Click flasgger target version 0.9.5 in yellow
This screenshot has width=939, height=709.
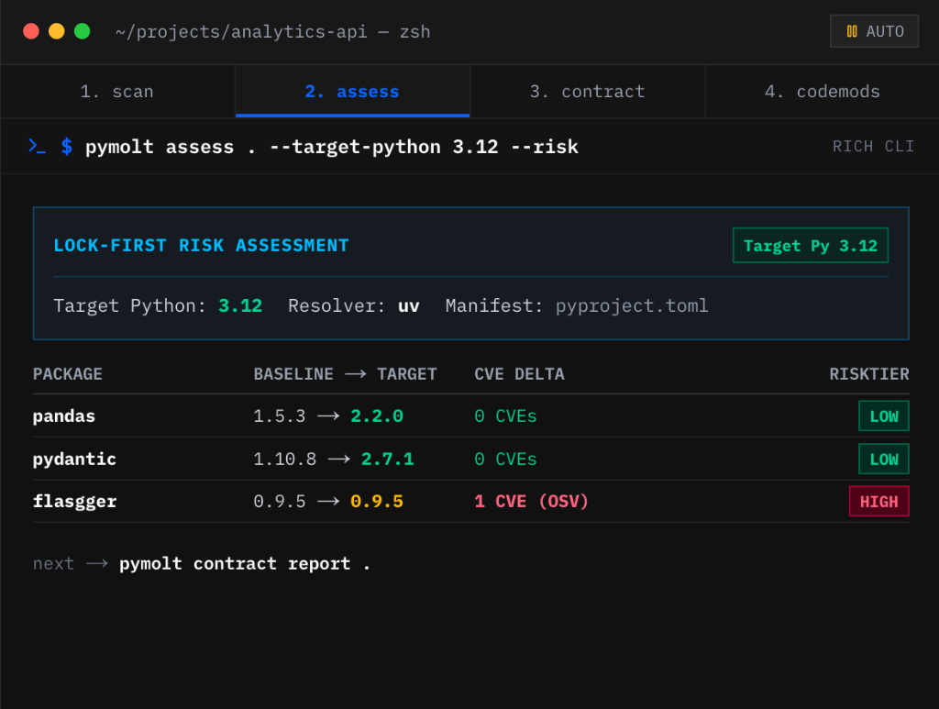[377, 501]
